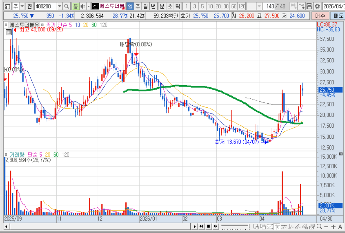Image resolution: width=345 pixels, height=233 pixels.
Task: Switch to weekly 주 period tab
Action: [138, 6]
